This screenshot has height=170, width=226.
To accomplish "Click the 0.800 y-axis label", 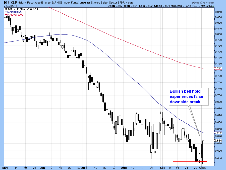I will click(x=218, y=34).
